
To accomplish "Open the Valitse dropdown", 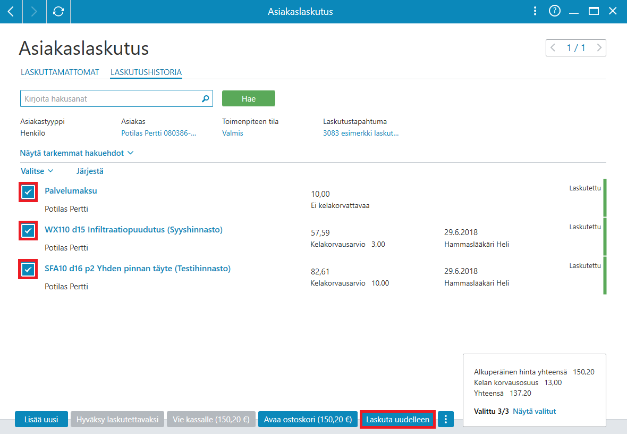I will [37, 171].
